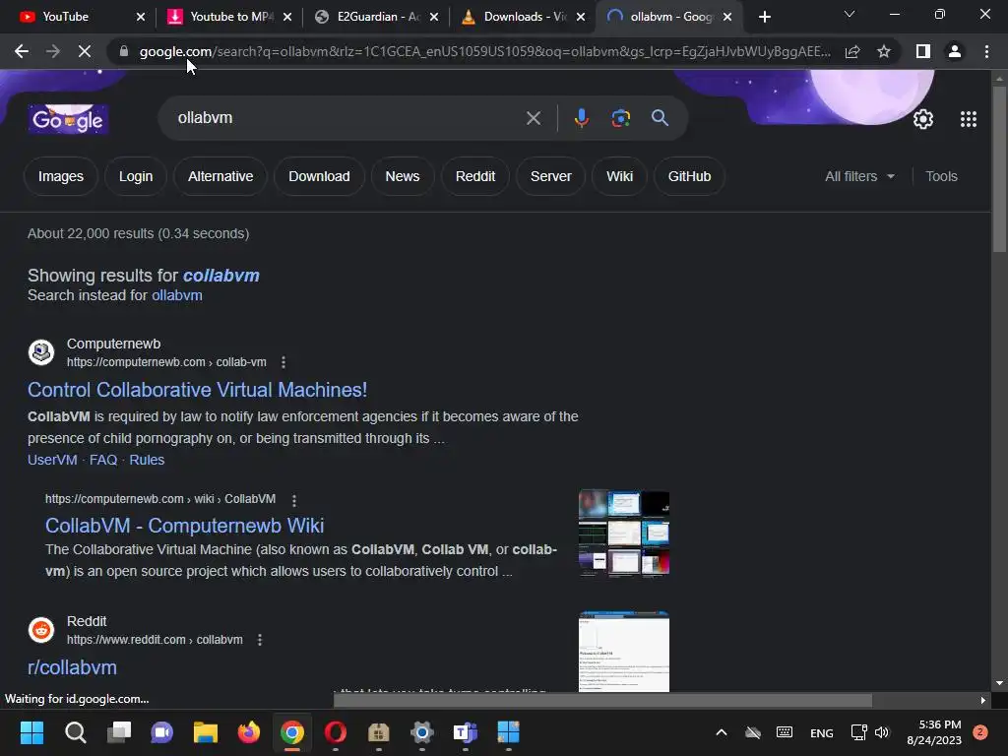Open clock showing 5:36 PM

point(934,732)
